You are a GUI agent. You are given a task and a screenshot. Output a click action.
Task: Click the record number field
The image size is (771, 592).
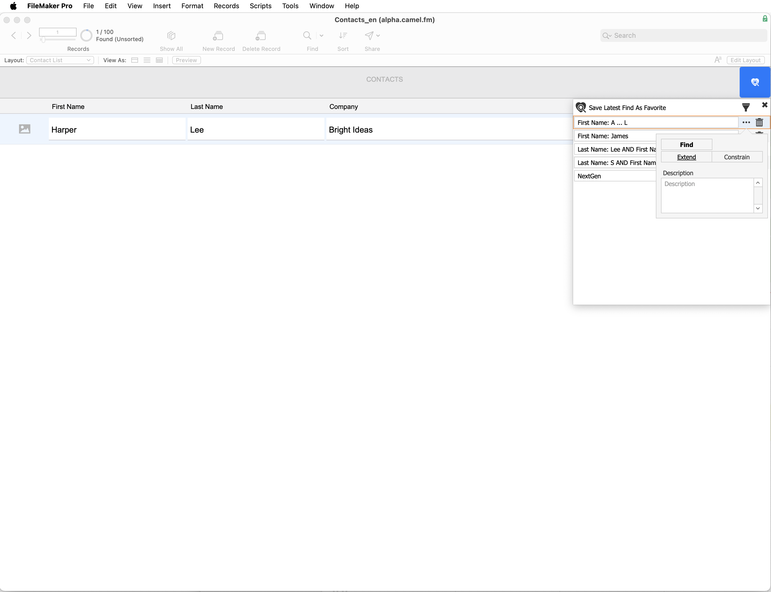tap(58, 32)
